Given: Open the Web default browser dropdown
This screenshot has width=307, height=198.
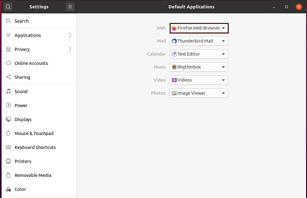Looking at the screenshot, I should point(199,28).
